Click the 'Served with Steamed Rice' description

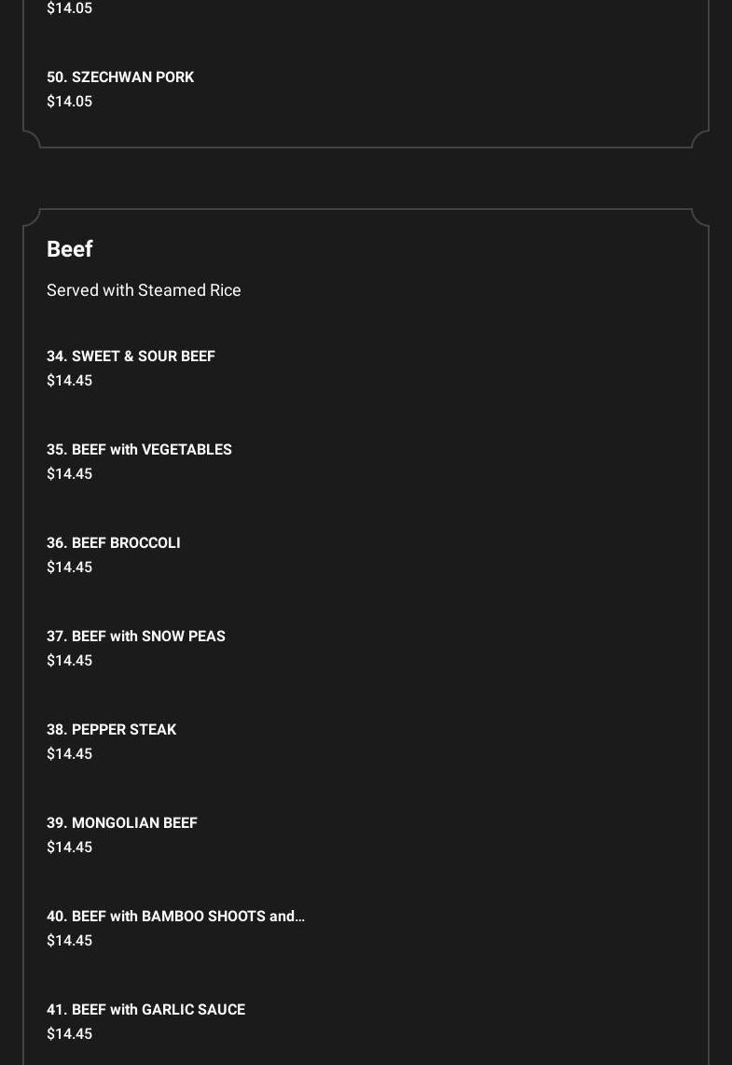point(144,290)
